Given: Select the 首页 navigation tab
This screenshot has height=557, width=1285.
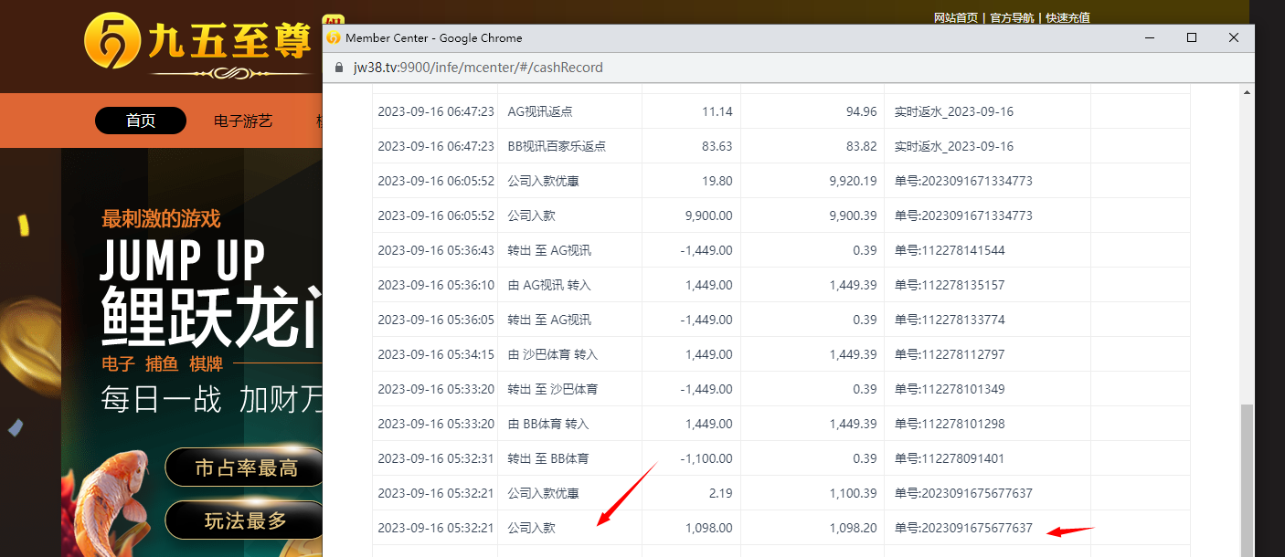Looking at the screenshot, I should tap(141, 121).
